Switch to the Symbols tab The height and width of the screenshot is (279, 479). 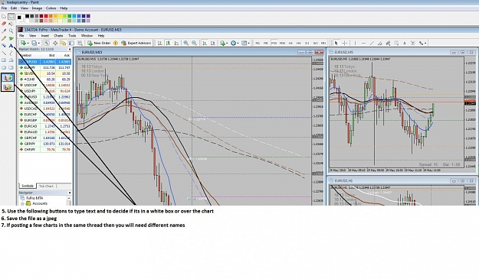[28, 186]
